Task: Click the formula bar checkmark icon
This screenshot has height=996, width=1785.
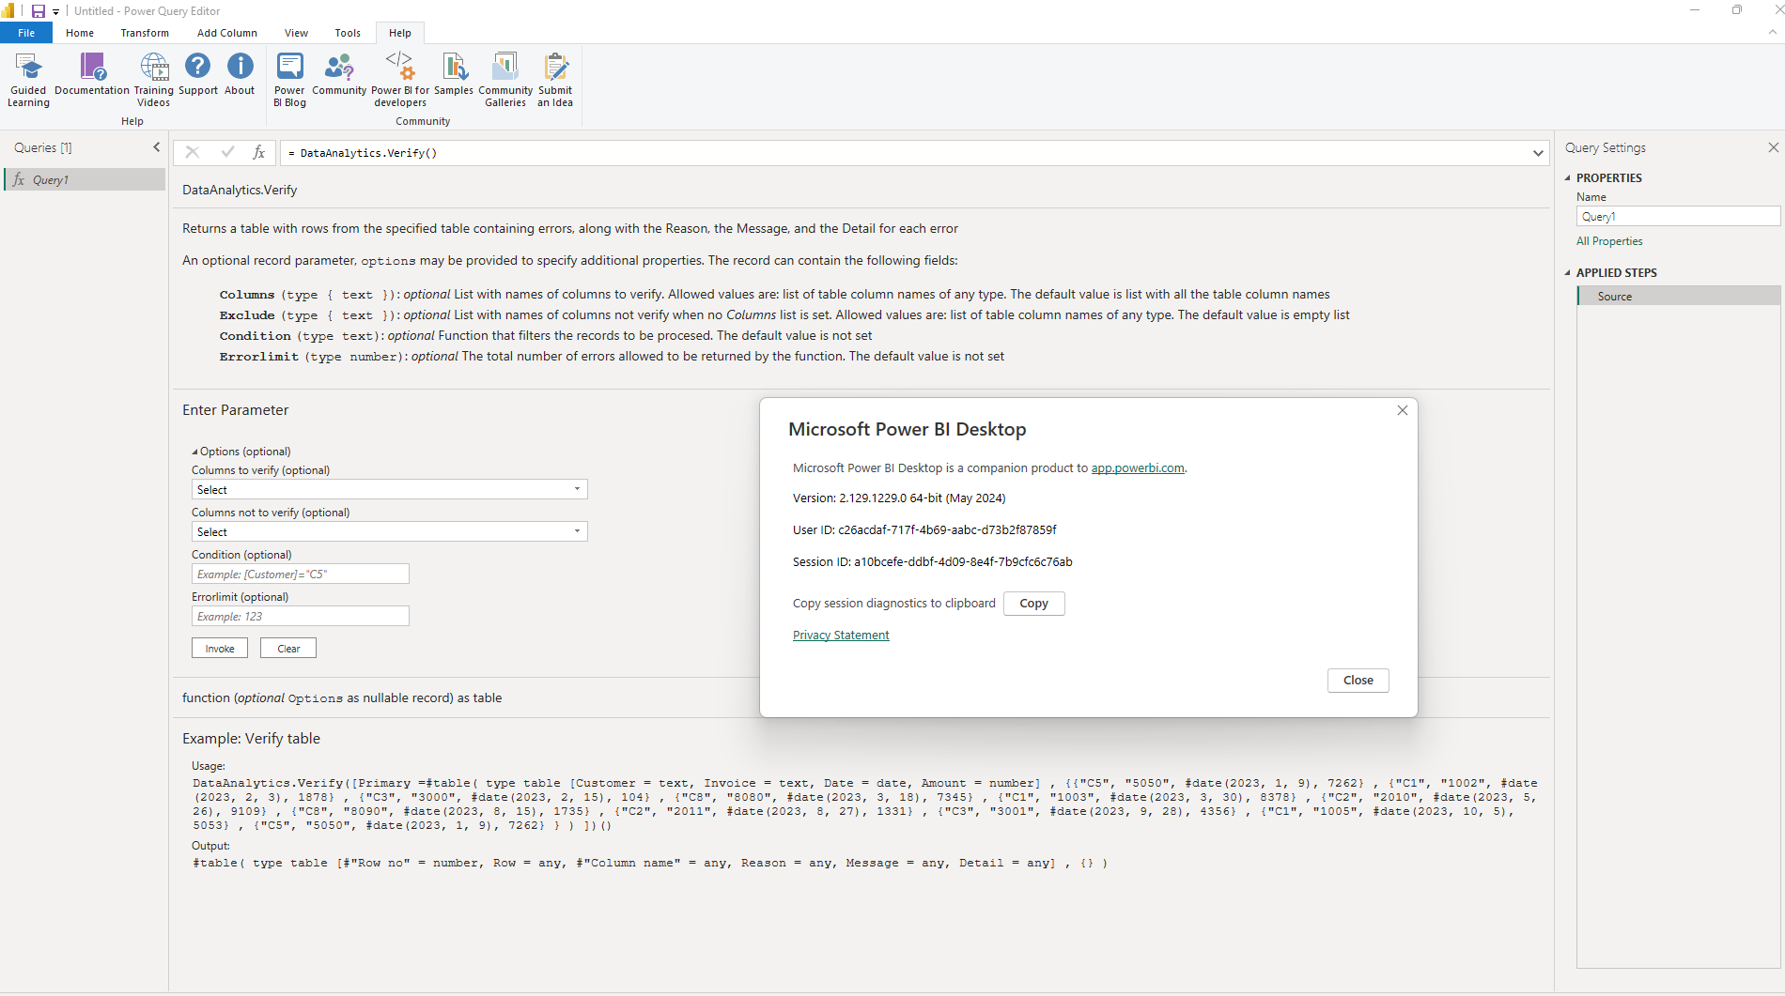Action: (227, 152)
